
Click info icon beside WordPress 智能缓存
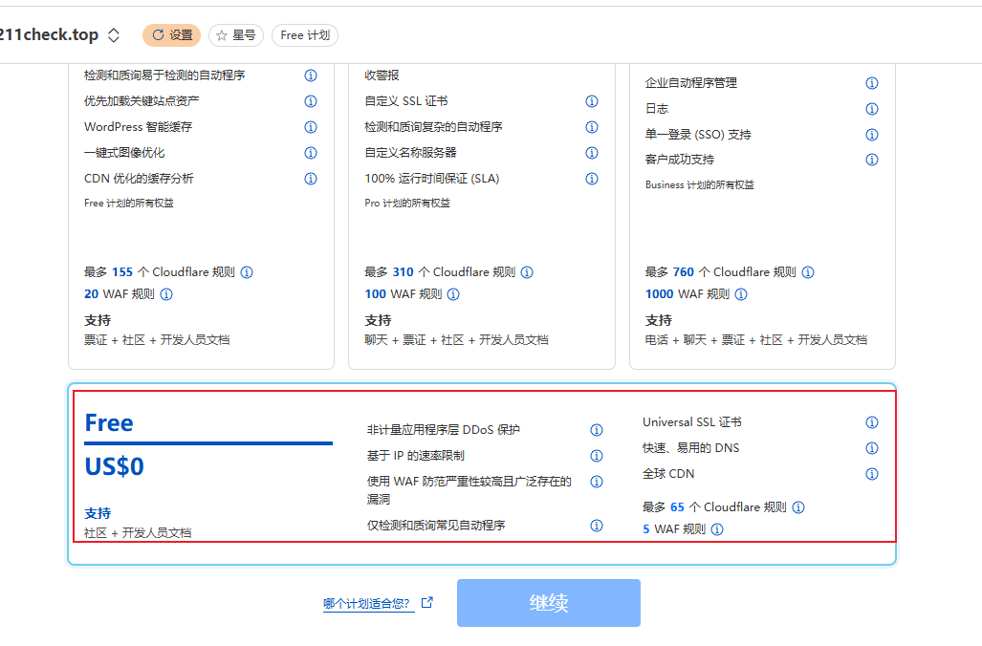311,127
